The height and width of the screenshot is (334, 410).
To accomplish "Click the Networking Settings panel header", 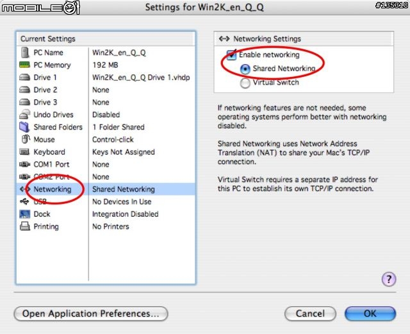I will click(x=304, y=39).
